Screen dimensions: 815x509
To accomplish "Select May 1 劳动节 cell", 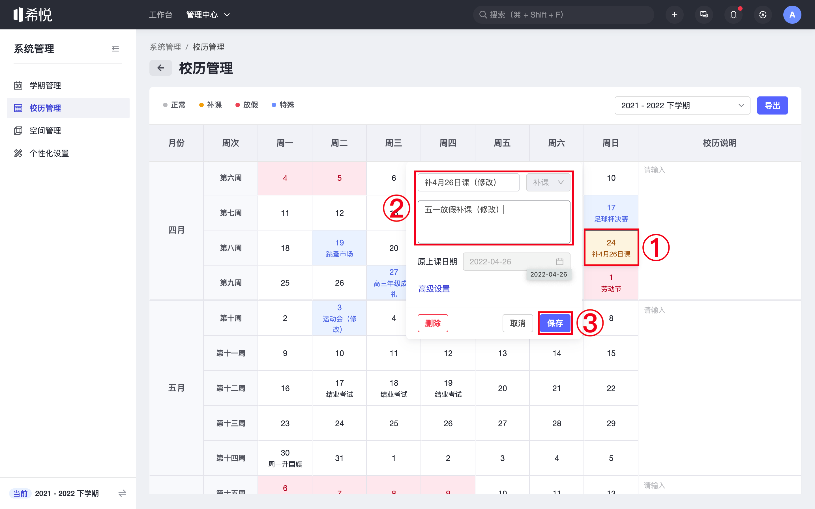I will click(611, 283).
